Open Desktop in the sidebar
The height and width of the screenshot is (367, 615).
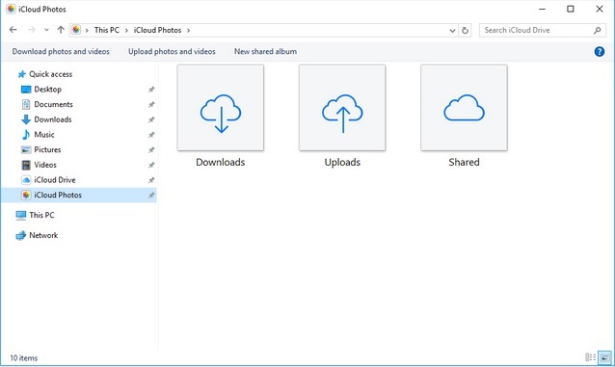(48, 90)
